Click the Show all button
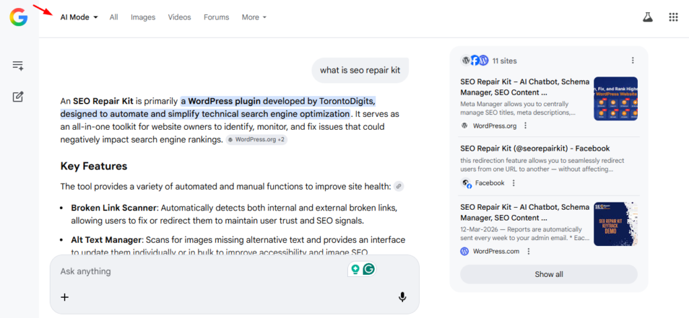689x318 pixels. (549, 274)
